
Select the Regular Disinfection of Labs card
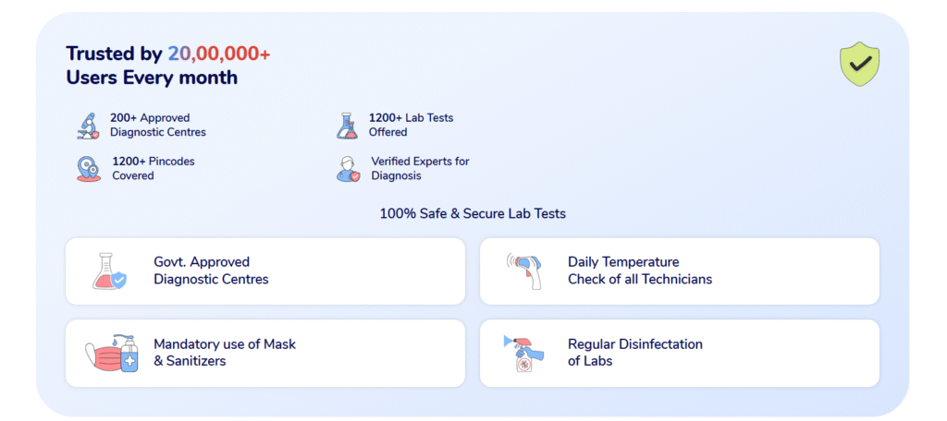coord(680,354)
